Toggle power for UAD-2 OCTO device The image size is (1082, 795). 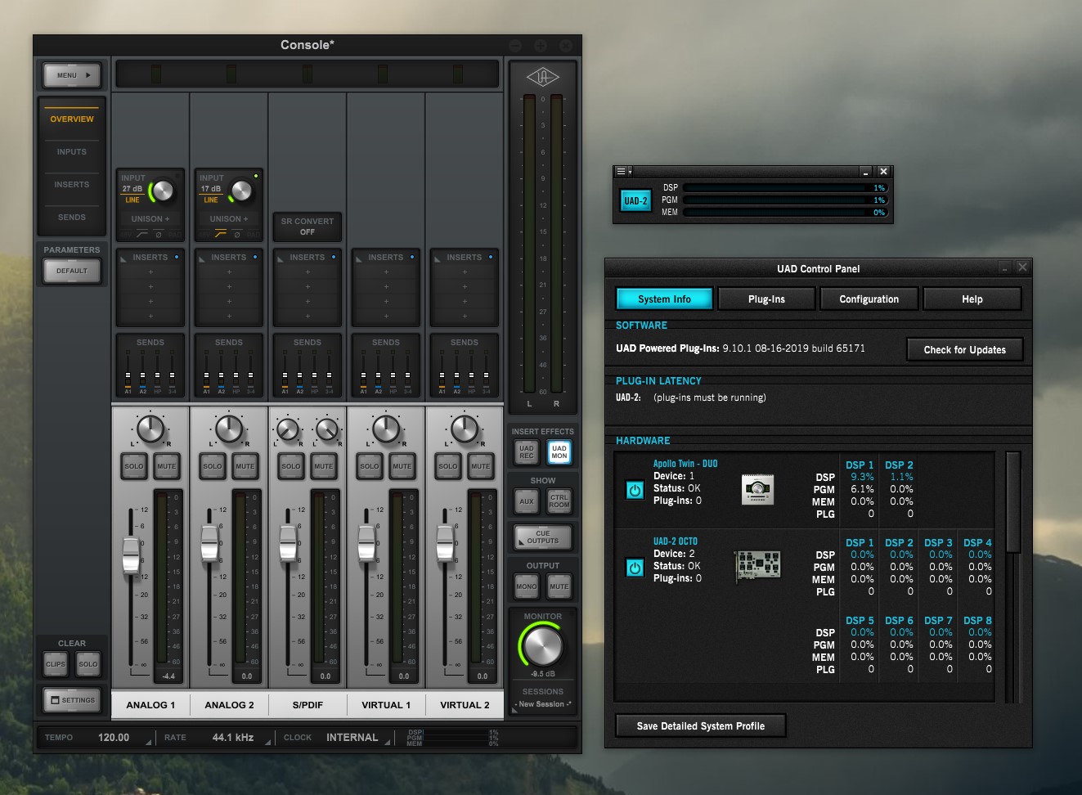tap(635, 568)
